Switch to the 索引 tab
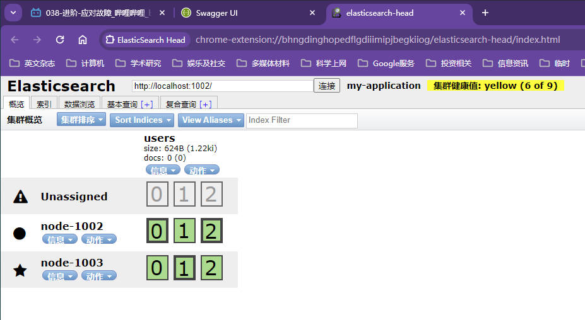The width and height of the screenshot is (585, 320). click(x=44, y=104)
